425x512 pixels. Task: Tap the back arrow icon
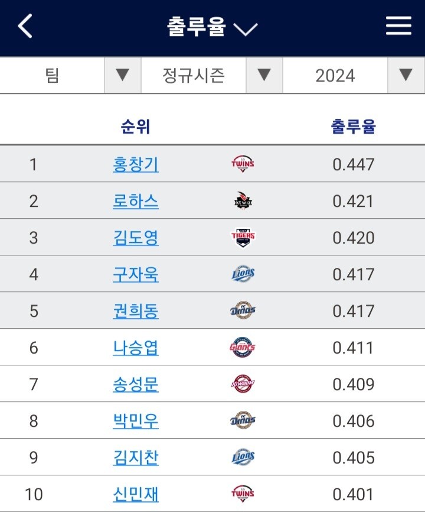point(25,27)
